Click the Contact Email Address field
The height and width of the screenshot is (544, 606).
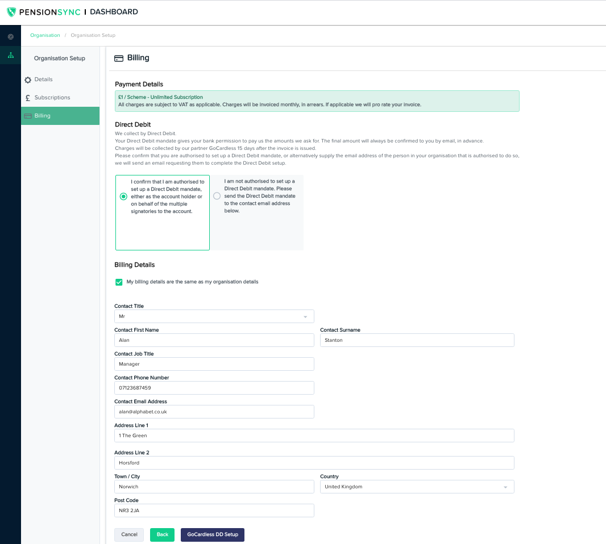214,412
